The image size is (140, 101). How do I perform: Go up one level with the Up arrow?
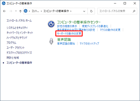point(20,11)
